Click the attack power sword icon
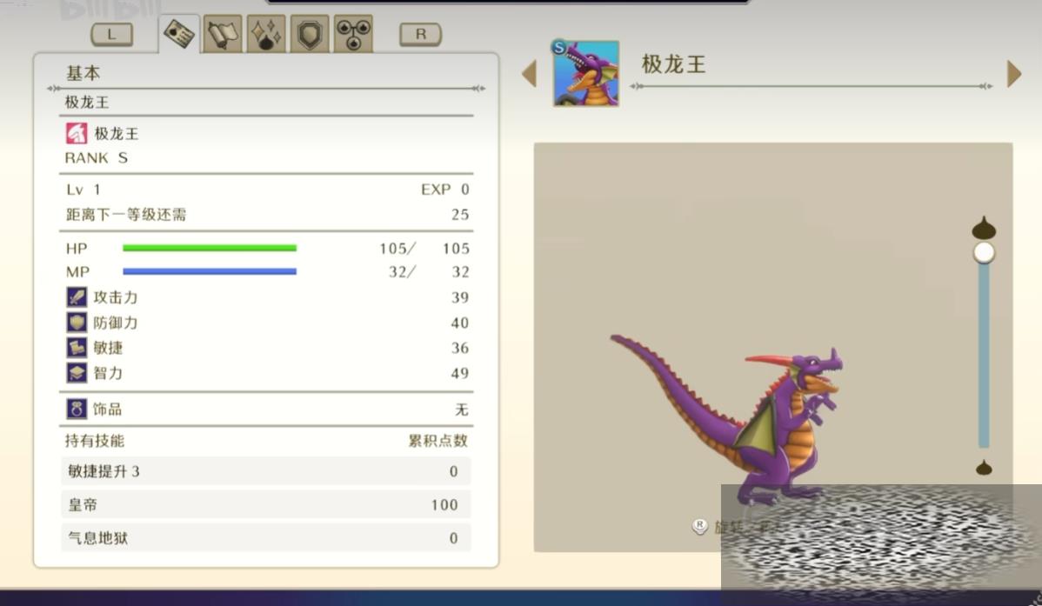The height and width of the screenshot is (606, 1042). tap(77, 297)
